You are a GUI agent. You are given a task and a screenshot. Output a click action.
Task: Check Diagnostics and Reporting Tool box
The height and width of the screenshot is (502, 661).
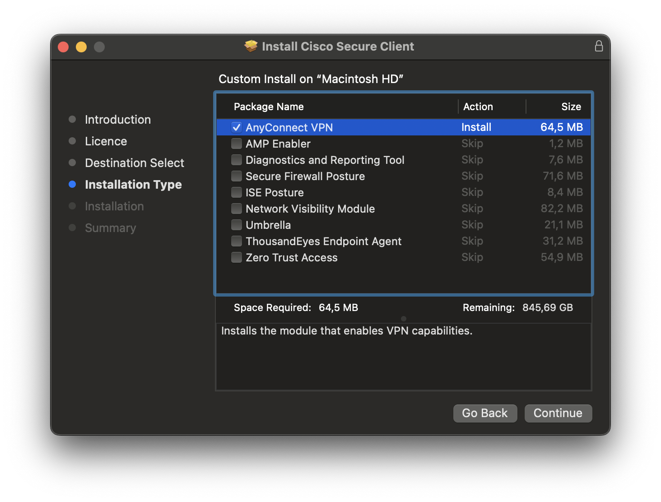click(237, 160)
